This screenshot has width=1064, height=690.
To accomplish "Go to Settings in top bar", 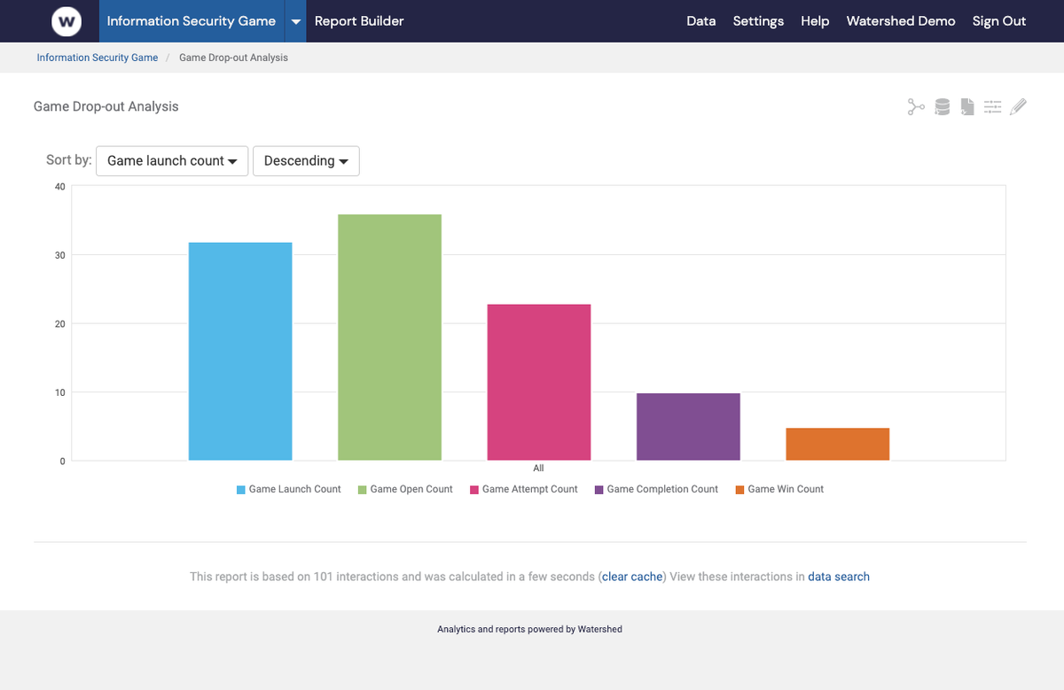I will (x=758, y=21).
